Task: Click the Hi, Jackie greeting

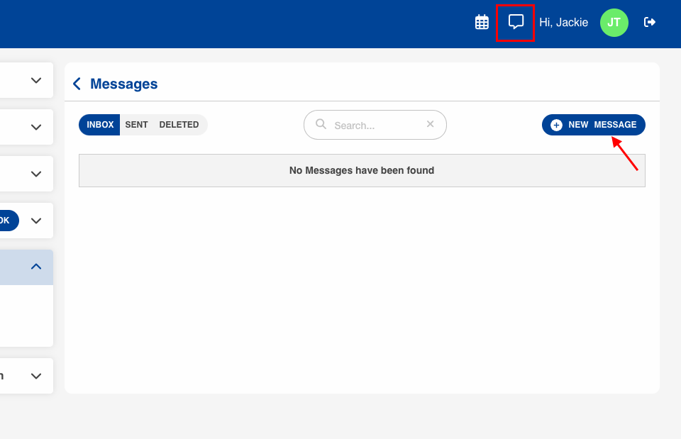Action: pos(563,23)
